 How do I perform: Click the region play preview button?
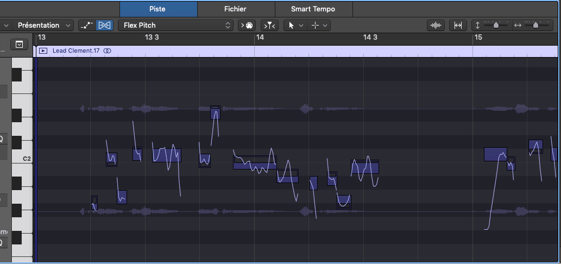(43, 51)
